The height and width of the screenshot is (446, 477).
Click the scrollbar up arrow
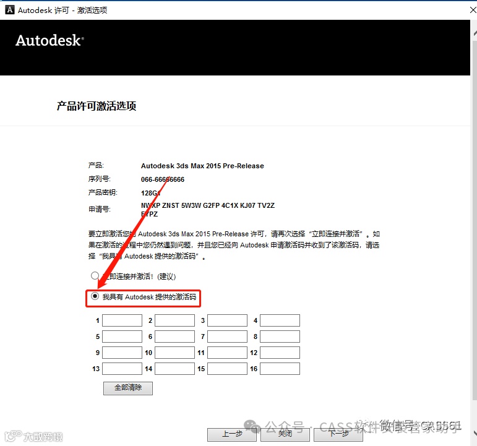[475, 33]
